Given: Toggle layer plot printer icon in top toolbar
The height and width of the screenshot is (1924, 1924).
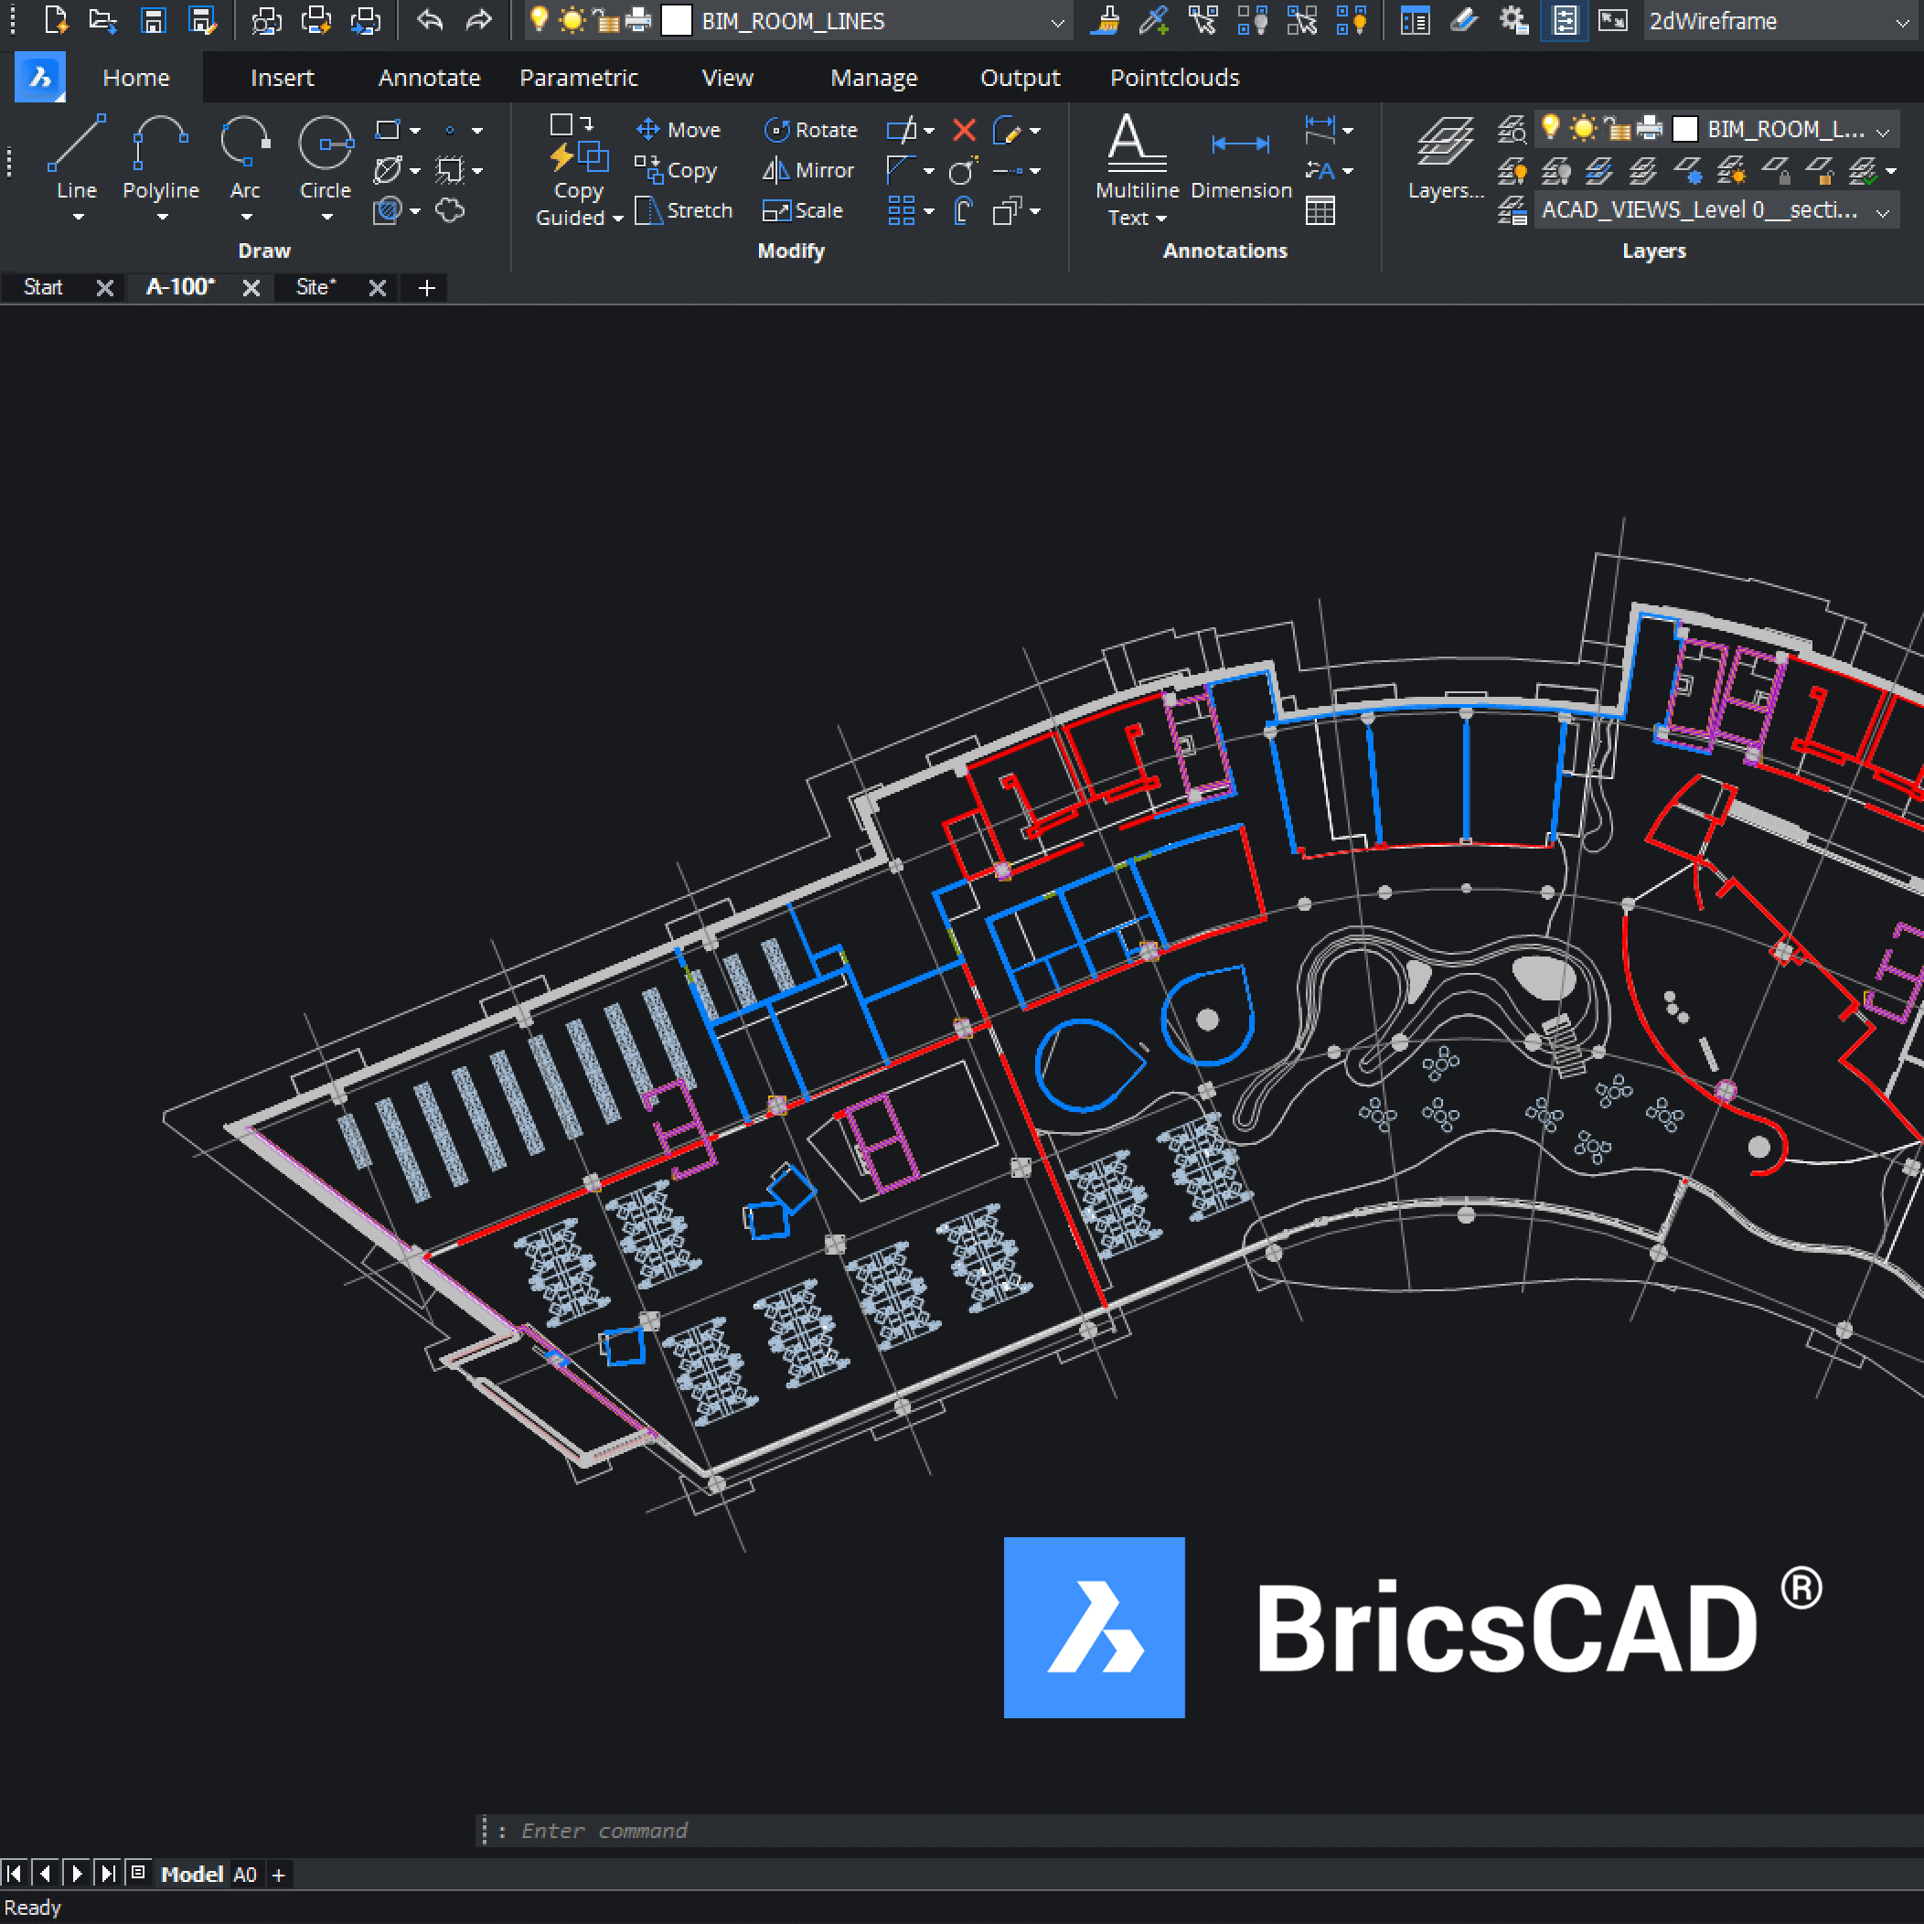Looking at the screenshot, I should [x=638, y=20].
